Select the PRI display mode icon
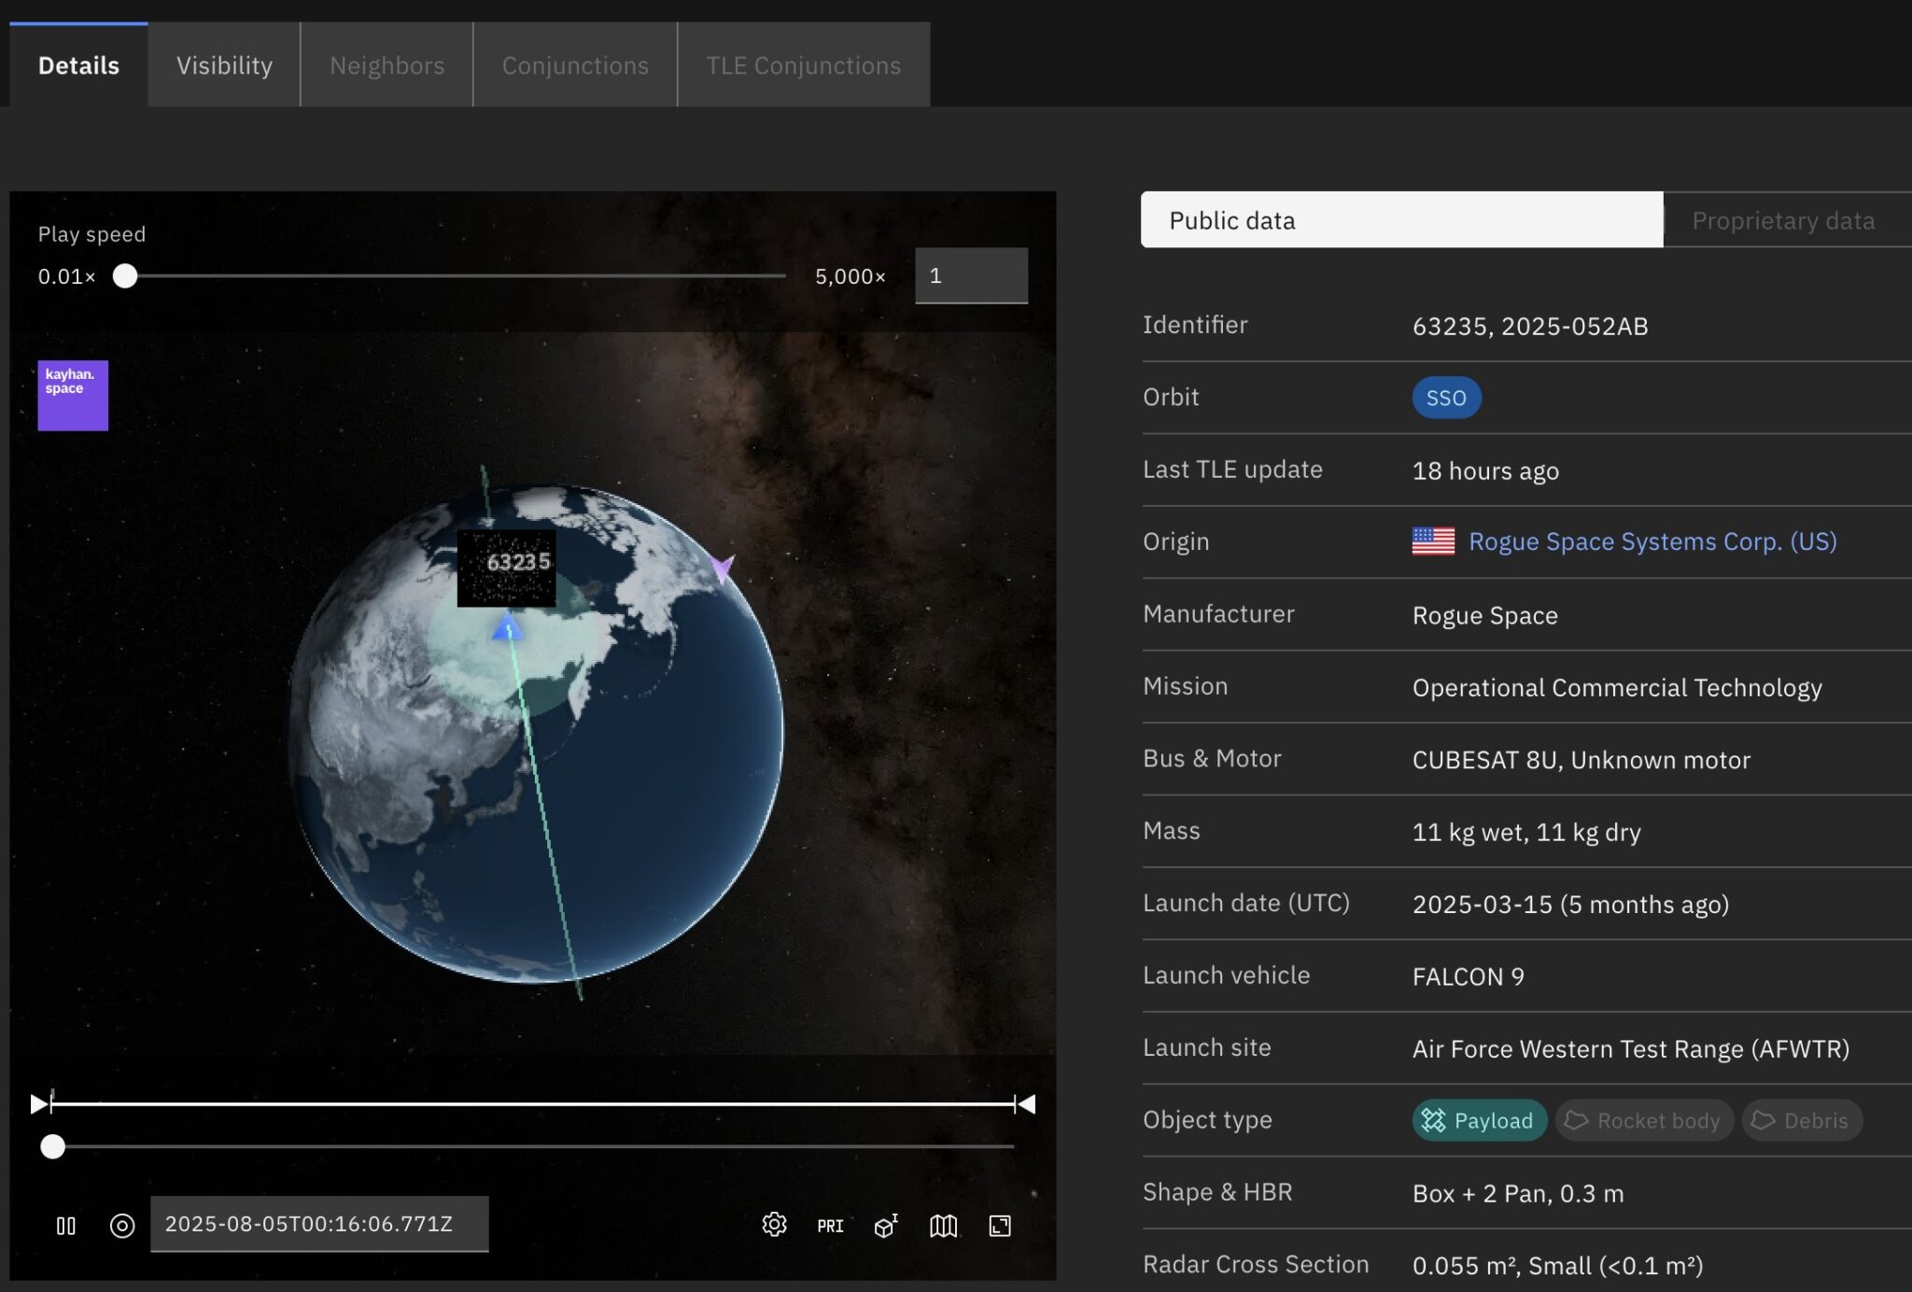This screenshot has width=1912, height=1292. (x=829, y=1225)
